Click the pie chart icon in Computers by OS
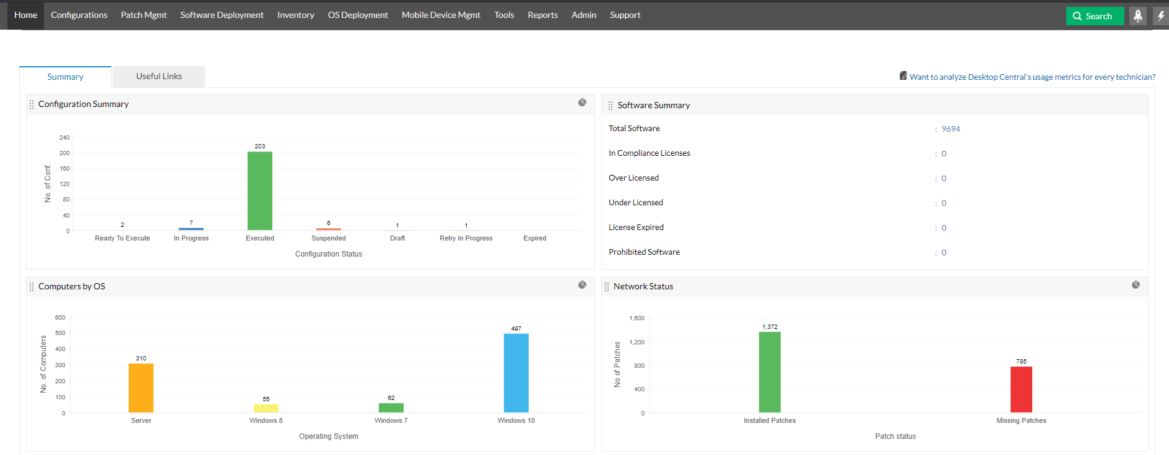 tap(582, 285)
